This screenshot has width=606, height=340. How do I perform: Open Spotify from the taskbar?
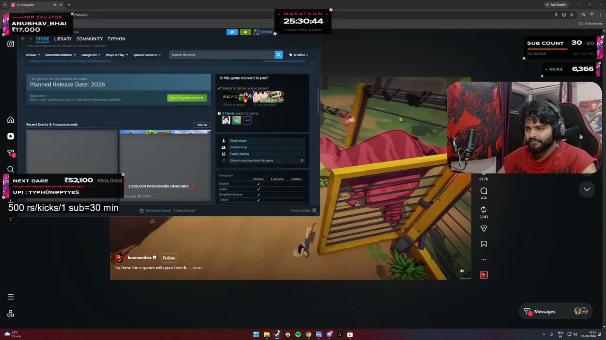point(298,334)
